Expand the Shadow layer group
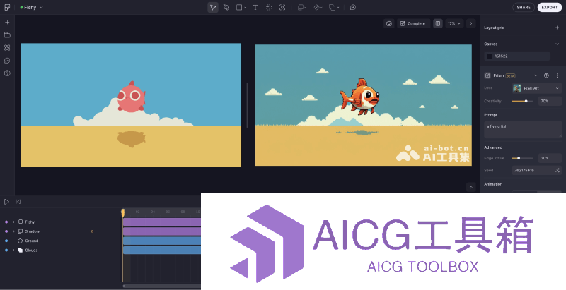This screenshot has height=290, width=566. (x=13, y=231)
